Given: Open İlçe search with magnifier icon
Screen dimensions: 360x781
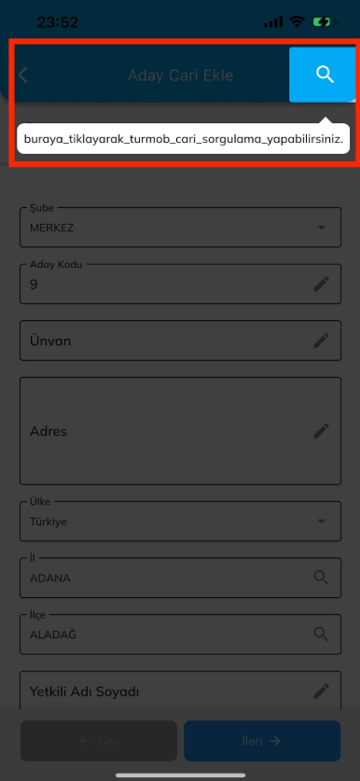Looking at the screenshot, I should [x=321, y=634].
